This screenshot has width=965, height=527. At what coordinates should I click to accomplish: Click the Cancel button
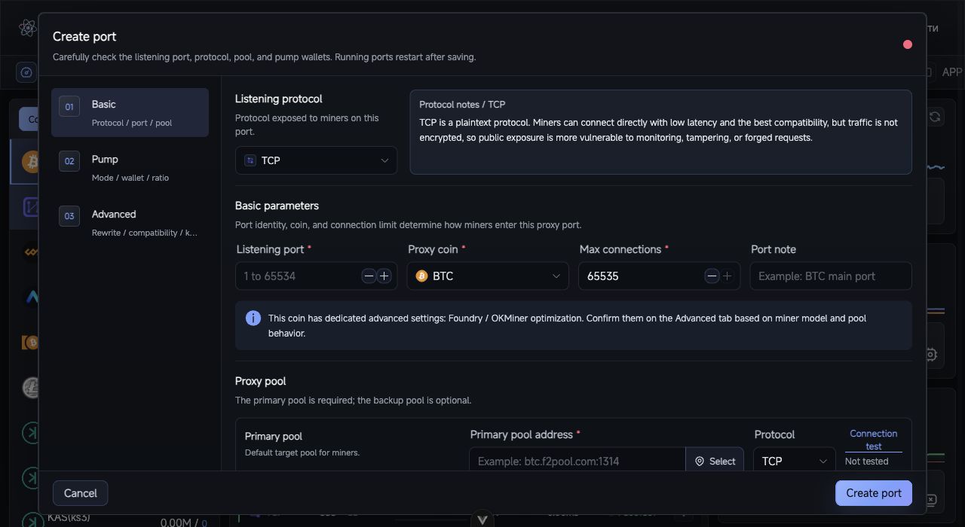80,493
